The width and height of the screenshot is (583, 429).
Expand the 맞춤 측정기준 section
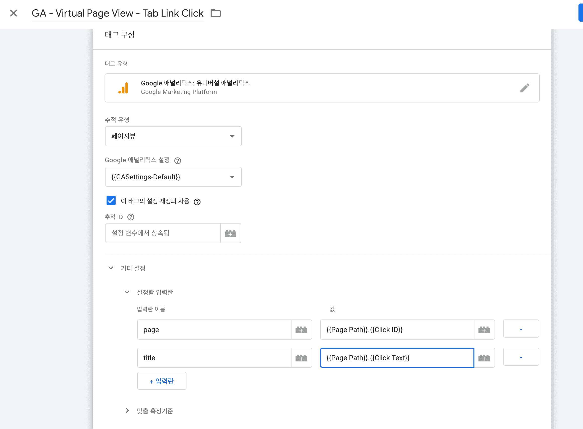tap(127, 411)
